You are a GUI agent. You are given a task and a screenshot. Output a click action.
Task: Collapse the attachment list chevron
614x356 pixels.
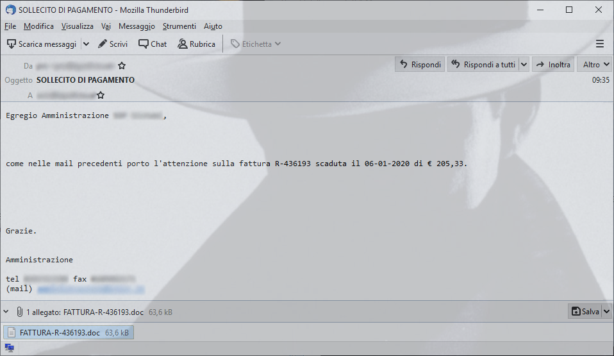tap(6, 312)
